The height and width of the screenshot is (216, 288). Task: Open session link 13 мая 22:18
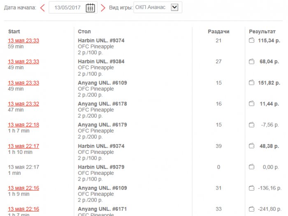pyautogui.click(x=23, y=125)
